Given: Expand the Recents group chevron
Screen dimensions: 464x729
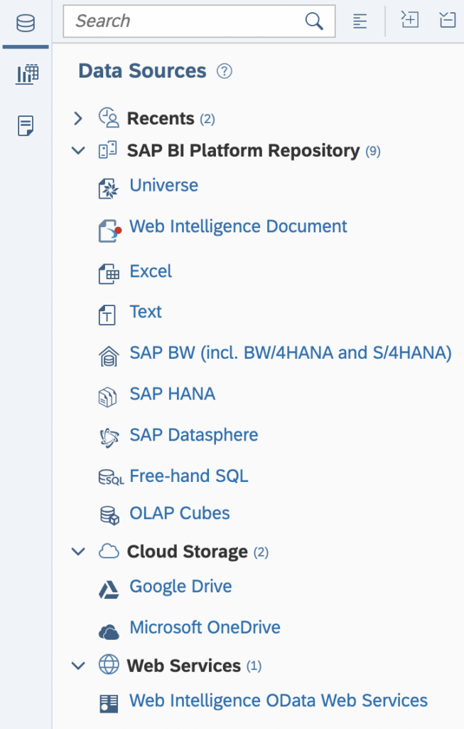Looking at the screenshot, I should click(x=78, y=119).
